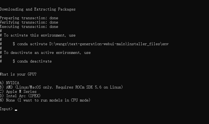The height and width of the screenshot is (124, 209).
Task: Click the 'To deactivate an active environment' comment
Action: [47, 53]
